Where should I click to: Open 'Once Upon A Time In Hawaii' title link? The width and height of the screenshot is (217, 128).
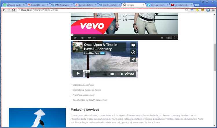pyautogui.click(x=101, y=47)
